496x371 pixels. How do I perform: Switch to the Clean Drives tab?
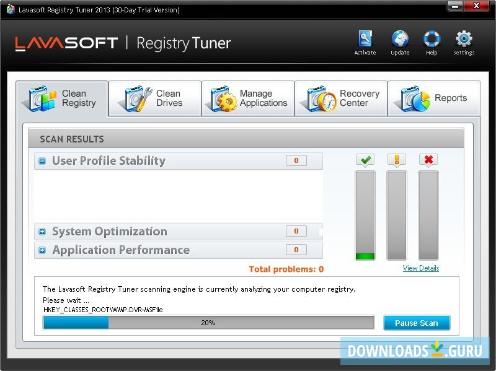point(155,98)
